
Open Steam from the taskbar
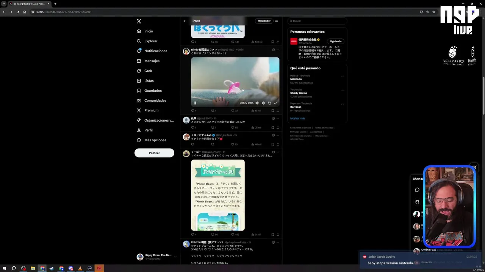tap(52, 268)
